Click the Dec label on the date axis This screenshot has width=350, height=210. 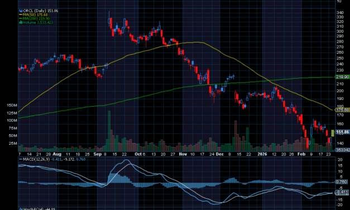tap(220, 154)
